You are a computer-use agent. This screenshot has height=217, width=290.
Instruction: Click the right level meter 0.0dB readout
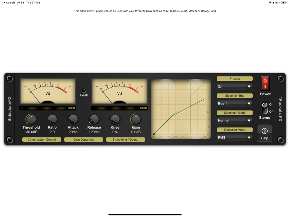[143, 108]
